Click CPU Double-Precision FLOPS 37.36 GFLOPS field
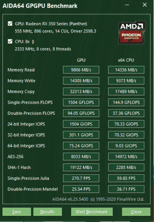 (x=126, y=113)
